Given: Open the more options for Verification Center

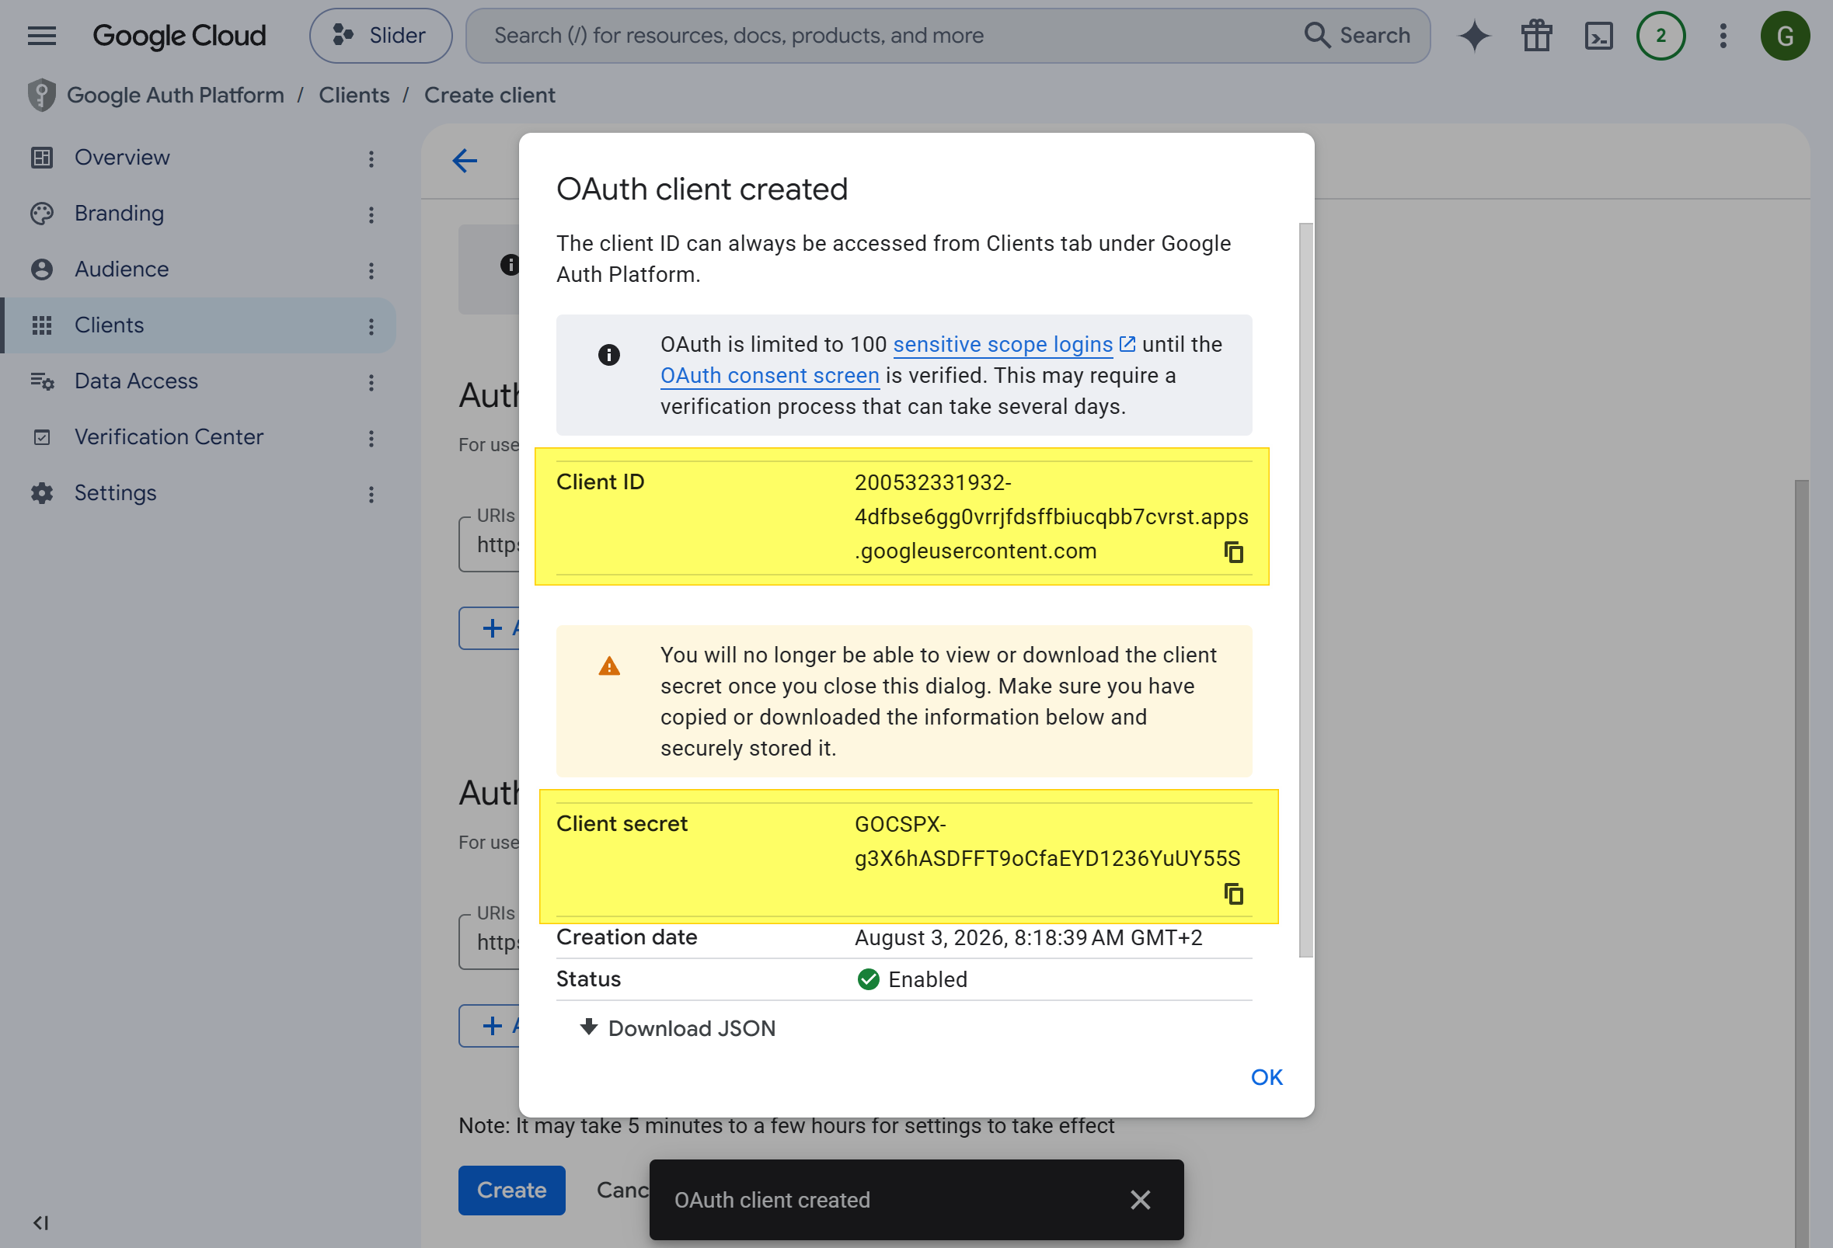Looking at the screenshot, I should [371, 439].
